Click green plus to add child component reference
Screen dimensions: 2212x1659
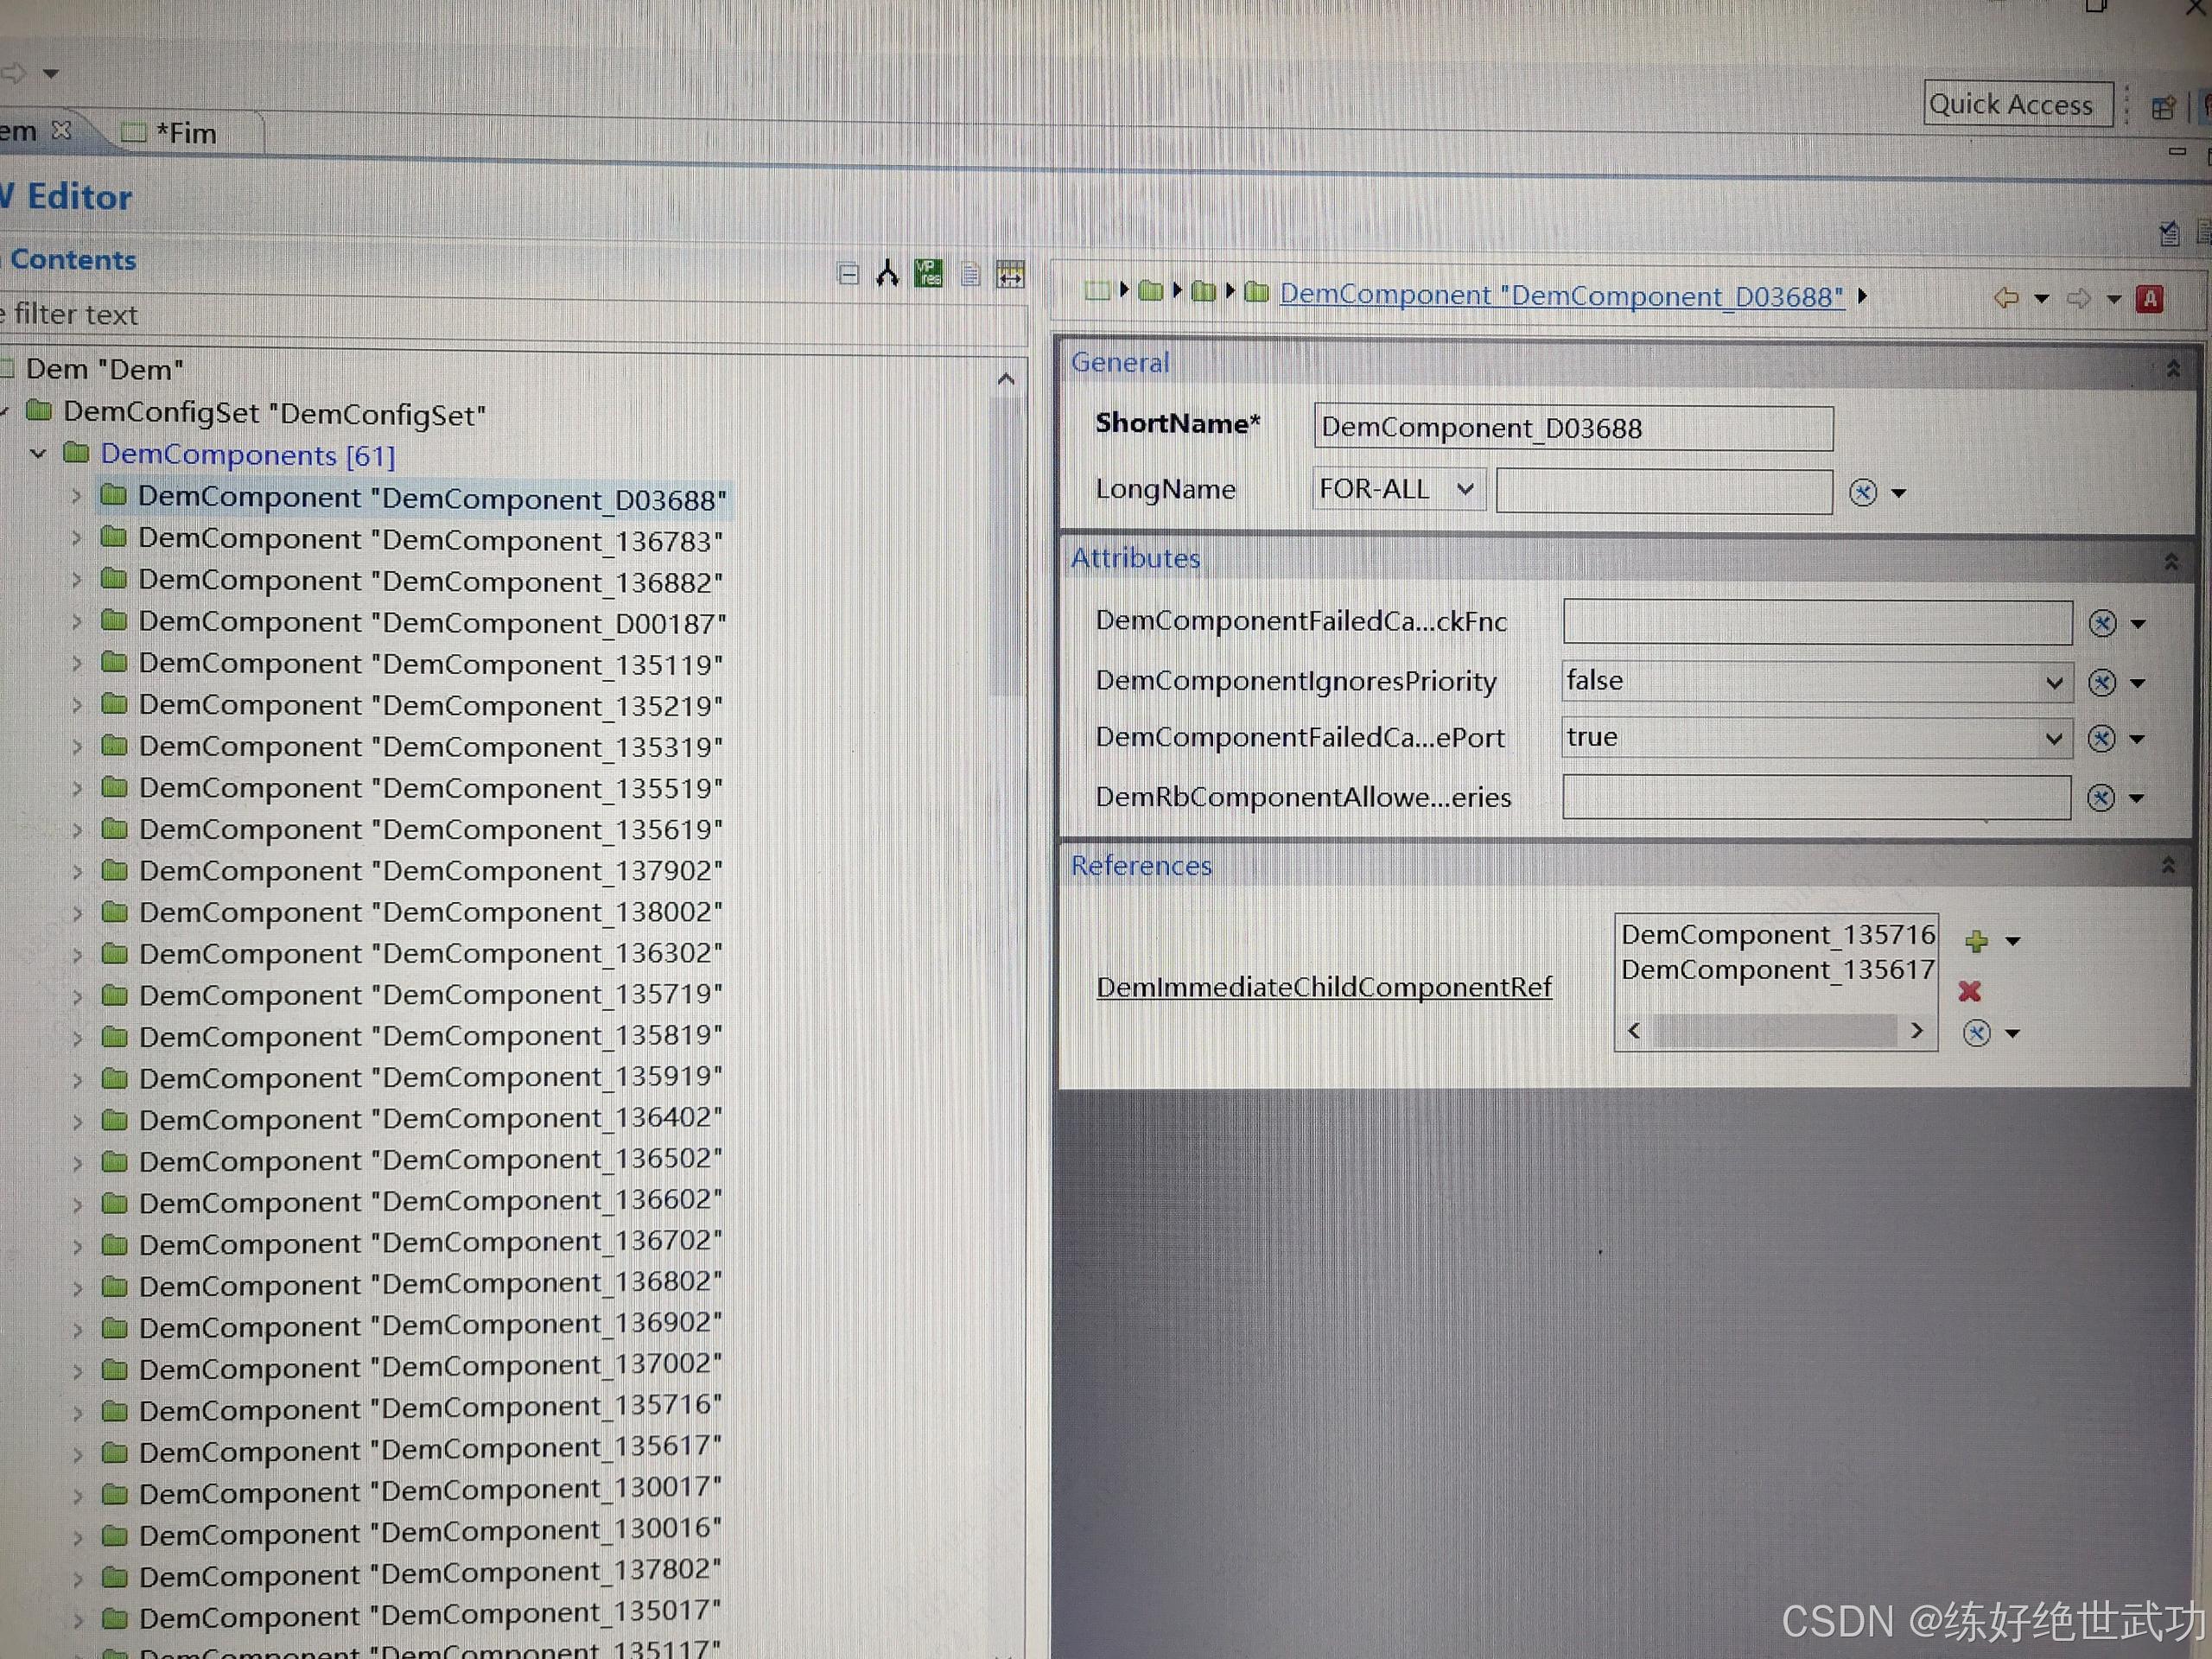click(1976, 941)
